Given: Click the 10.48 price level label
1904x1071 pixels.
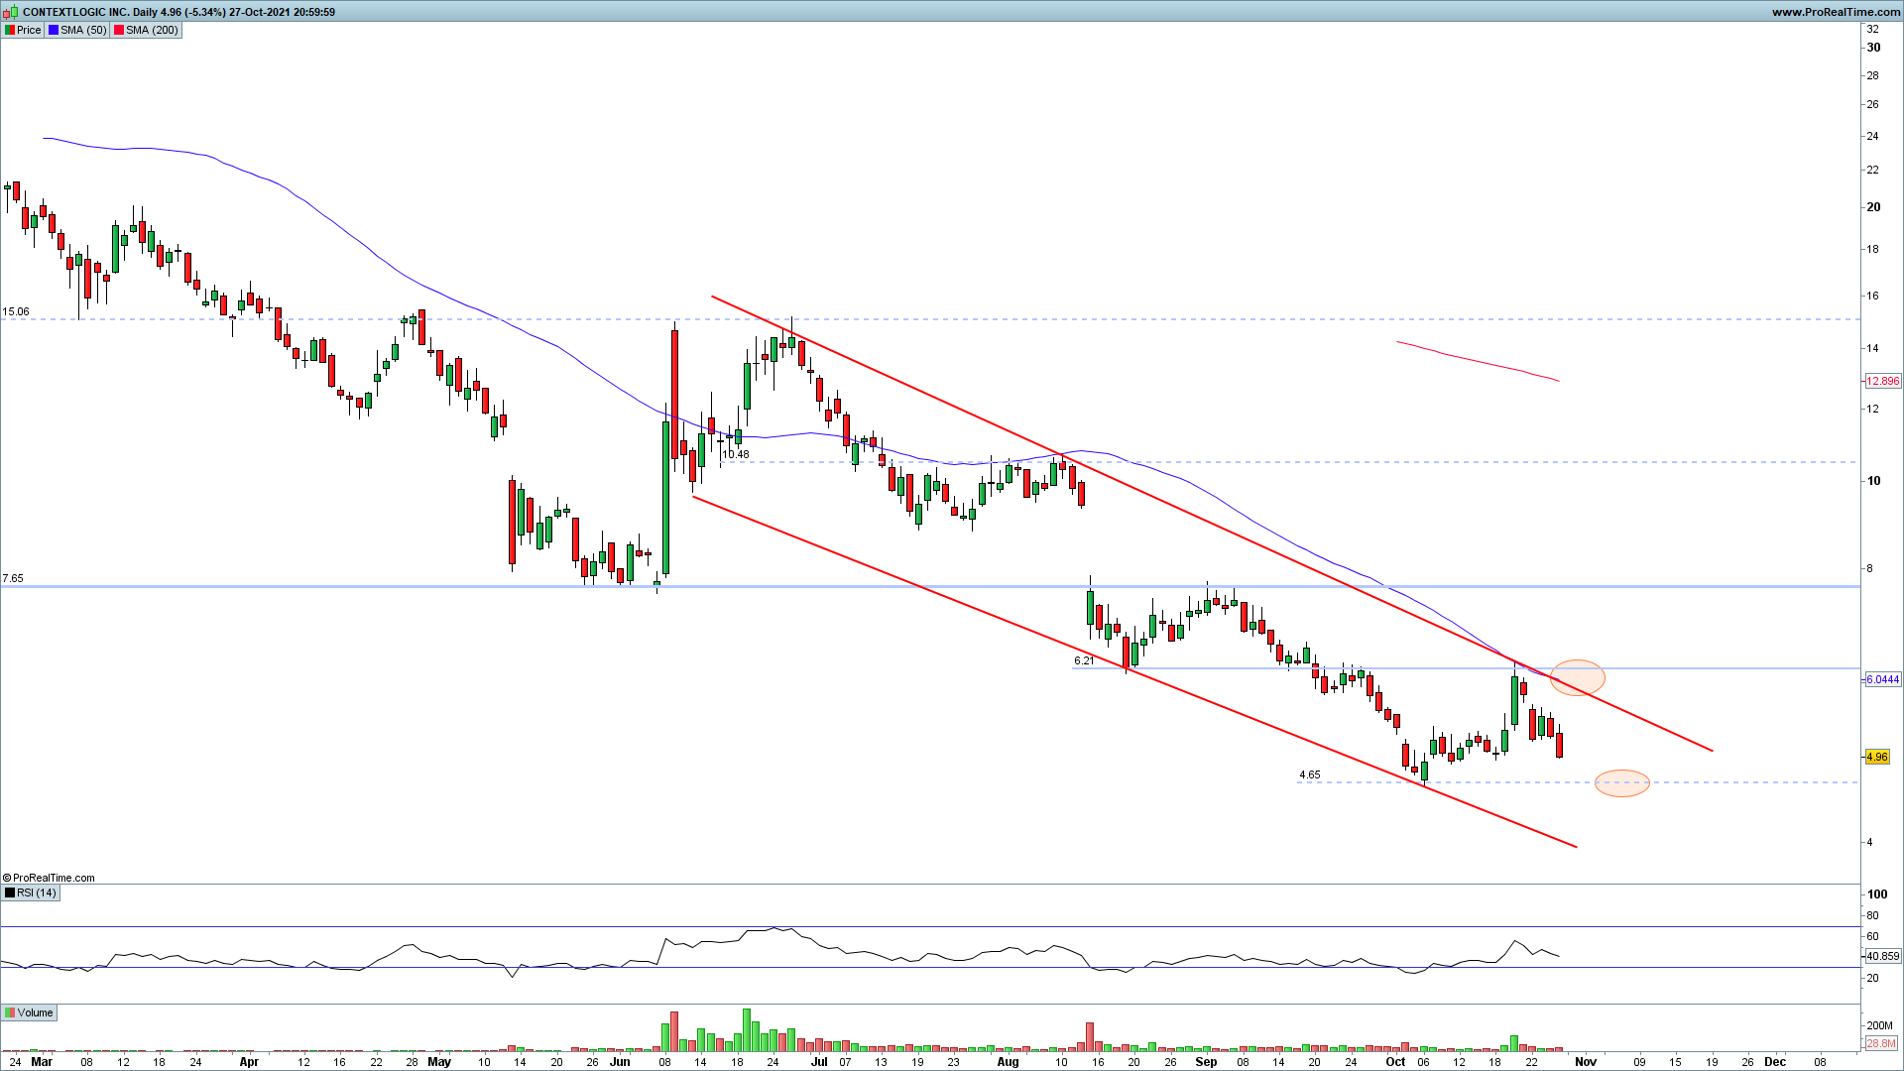Looking at the screenshot, I should 735,454.
